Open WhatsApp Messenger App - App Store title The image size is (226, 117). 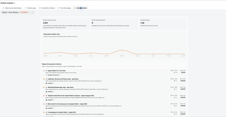[x=60, y=87]
